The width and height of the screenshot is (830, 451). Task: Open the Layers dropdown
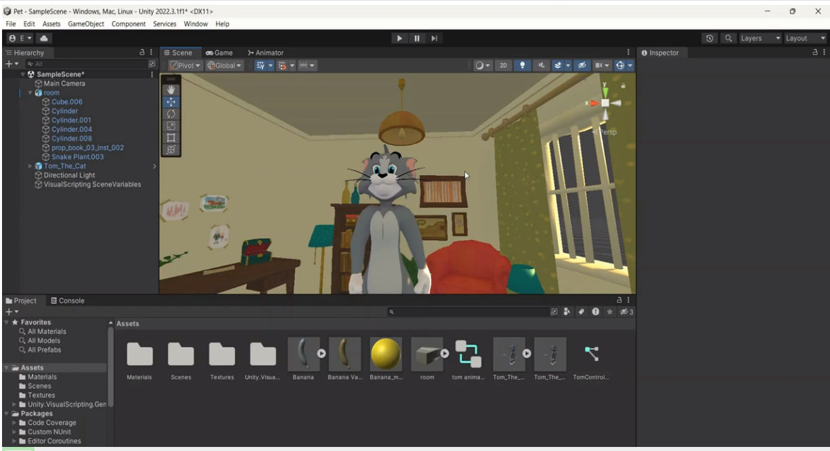(760, 39)
